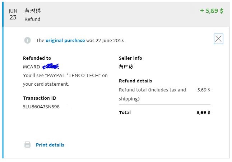Select the transaction ID 5LU86047SN598
232x162 pixels.
point(41,107)
